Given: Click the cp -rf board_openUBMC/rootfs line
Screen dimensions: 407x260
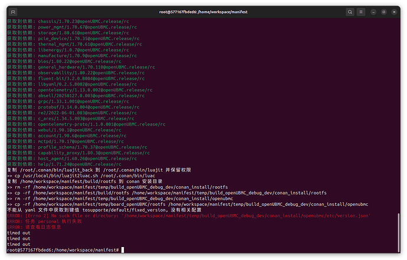Looking at the screenshot, I should [x=188, y=204].
